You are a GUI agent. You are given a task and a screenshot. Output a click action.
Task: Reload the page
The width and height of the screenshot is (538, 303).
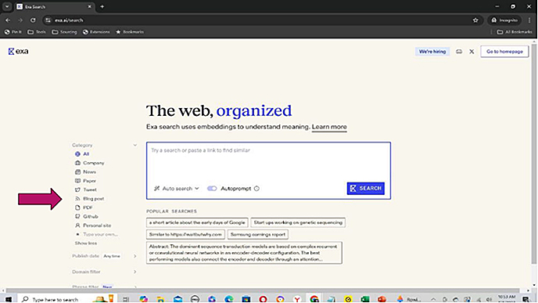(x=33, y=20)
